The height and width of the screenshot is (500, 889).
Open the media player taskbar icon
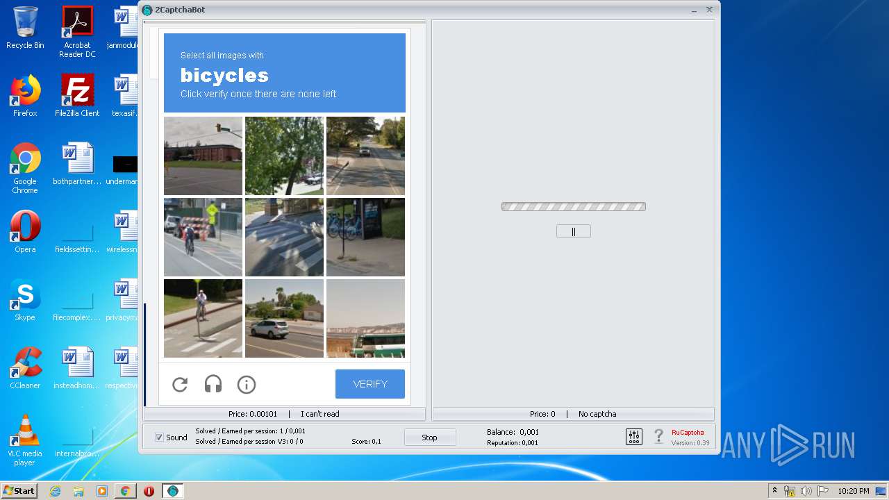pyautogui.click(x=101, y=491)
